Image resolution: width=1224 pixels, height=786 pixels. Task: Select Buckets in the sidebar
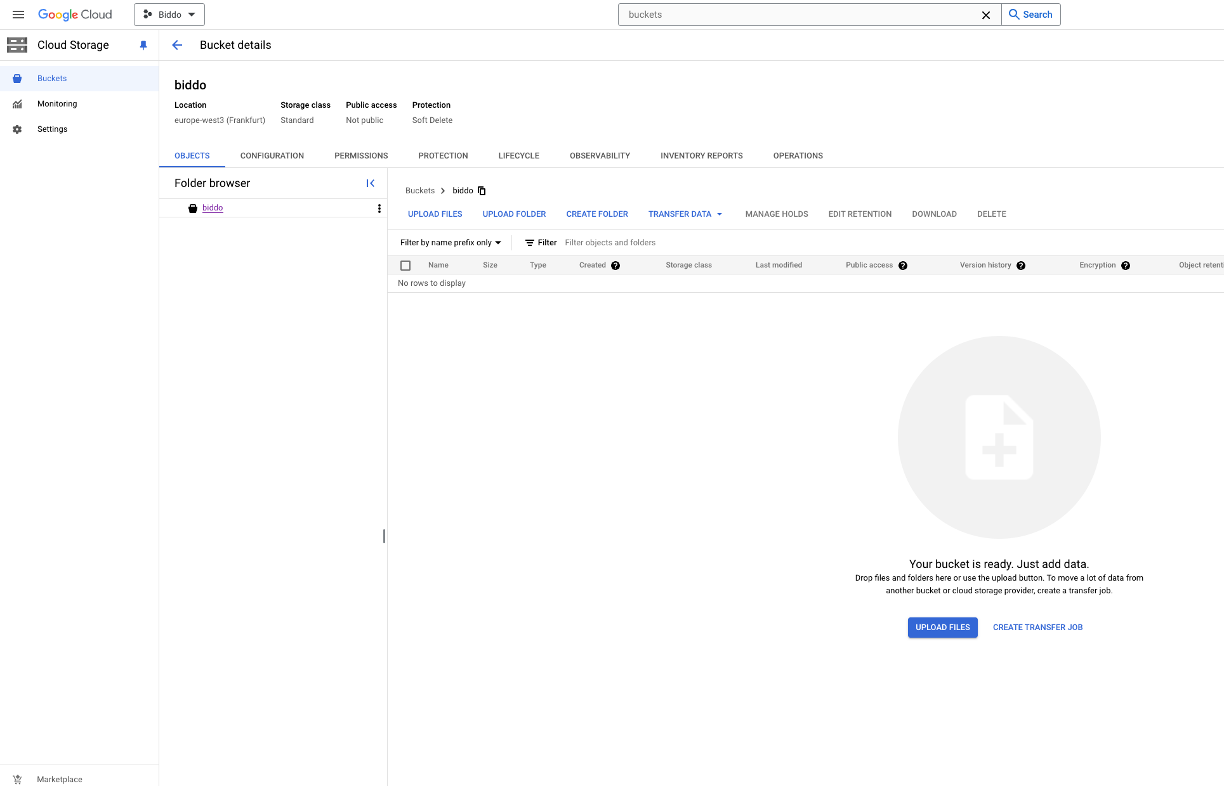tap(79, 79)
